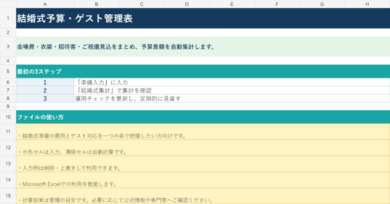Screen dimensions: 390x204
Task: Select row 5 header
Action: tap(8, 71)
